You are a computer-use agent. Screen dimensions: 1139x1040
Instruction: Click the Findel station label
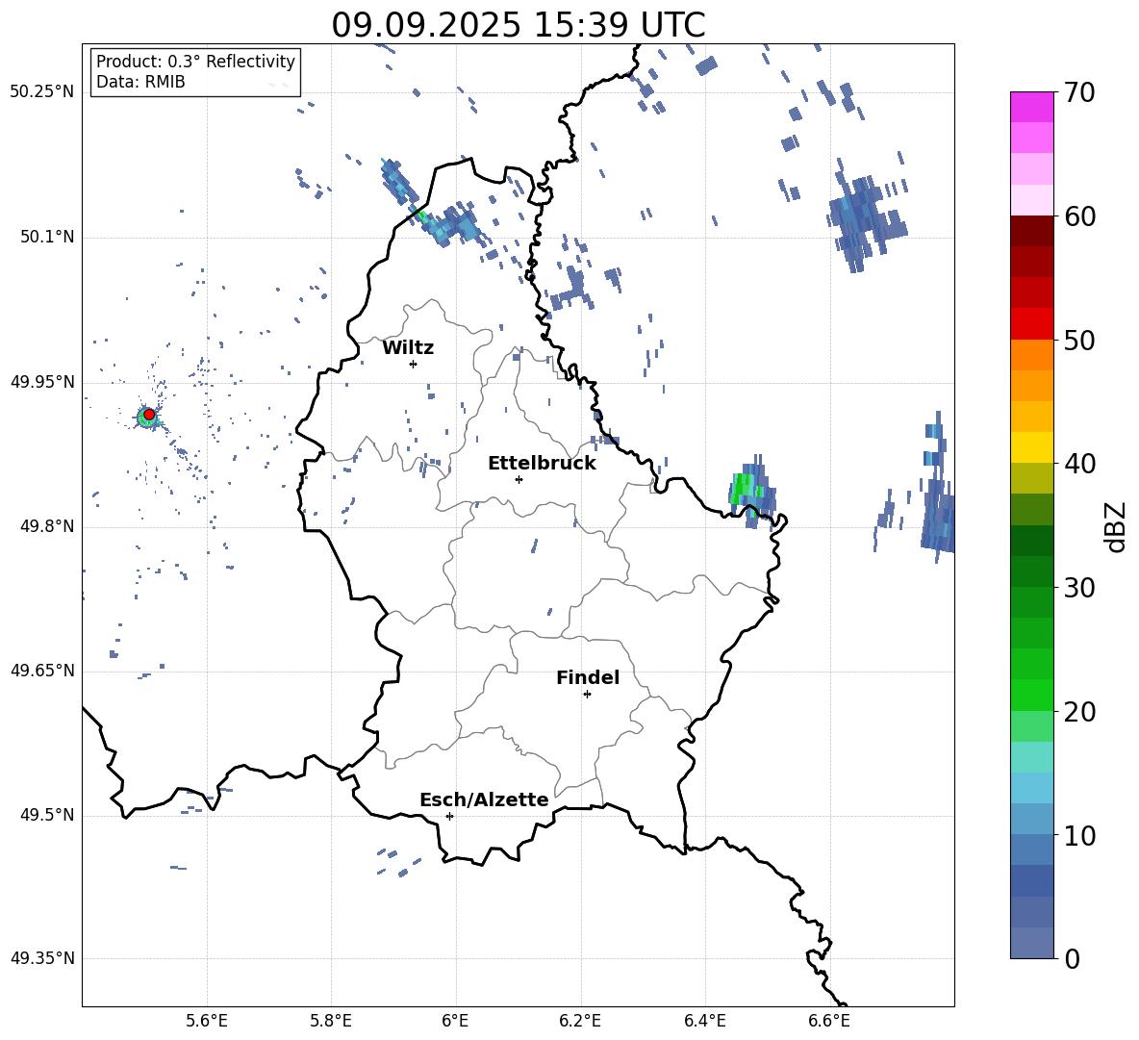tap(588, 677)
